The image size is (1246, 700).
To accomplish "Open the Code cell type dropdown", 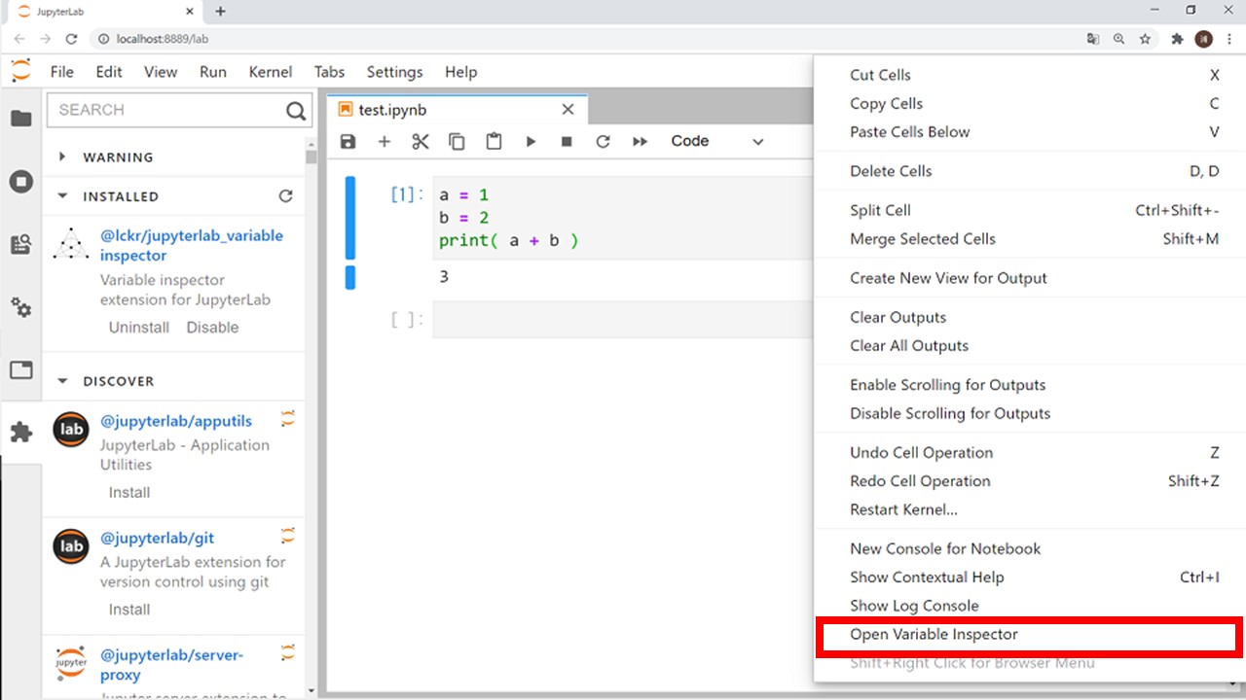I will coord(716,141).
